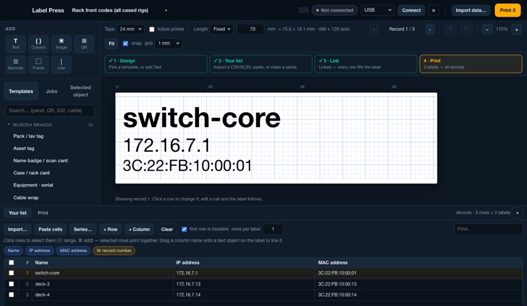Zoom in with the plus button
This screenshot has height=306, width=527.
[516, 30]
